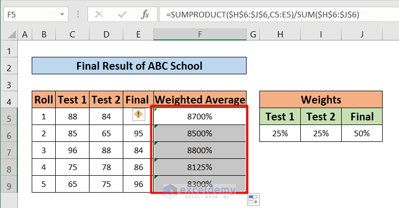
Task: Click the Cancel X icon in formula bar
Action: [x=99, y=14]
